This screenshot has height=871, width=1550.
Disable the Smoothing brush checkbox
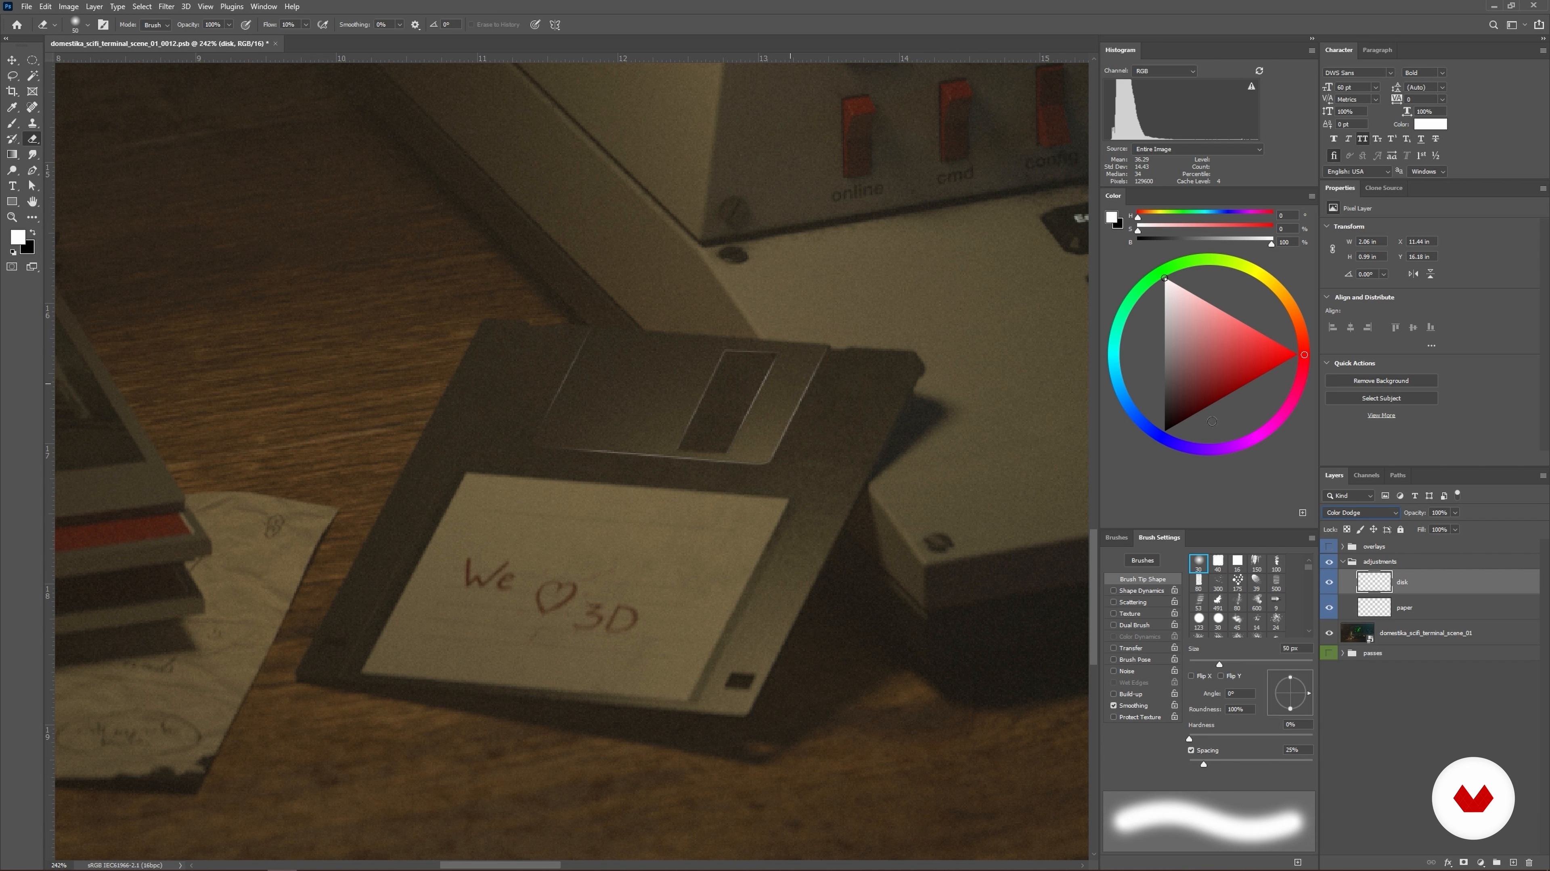(x=1114, y=706)
